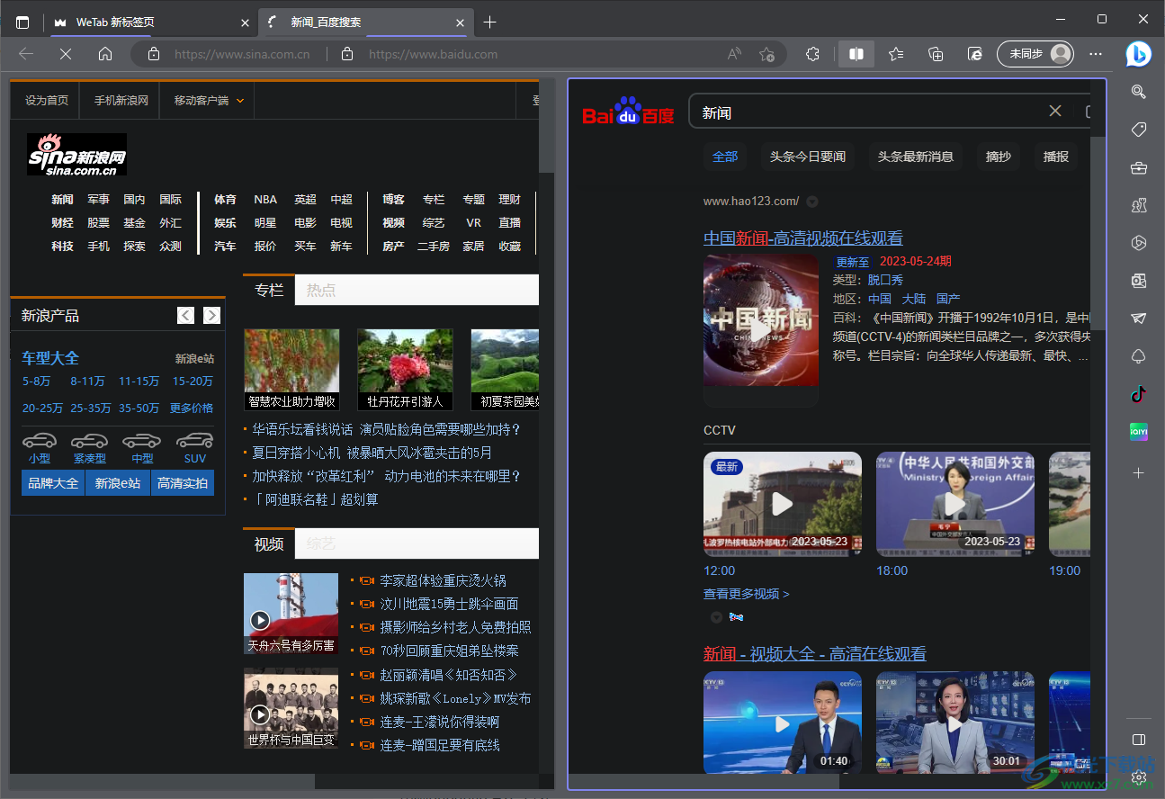Switch to the WeTab 新标签页 tab
The image size is (1165, 799).
(x=142, y=22)
